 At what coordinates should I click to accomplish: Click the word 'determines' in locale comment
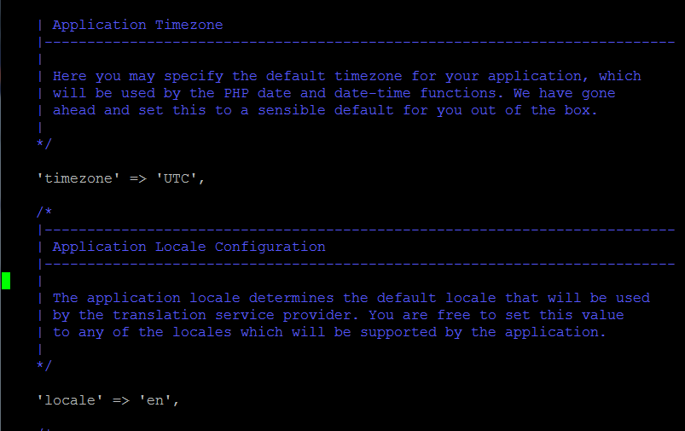tap(292, 298)
